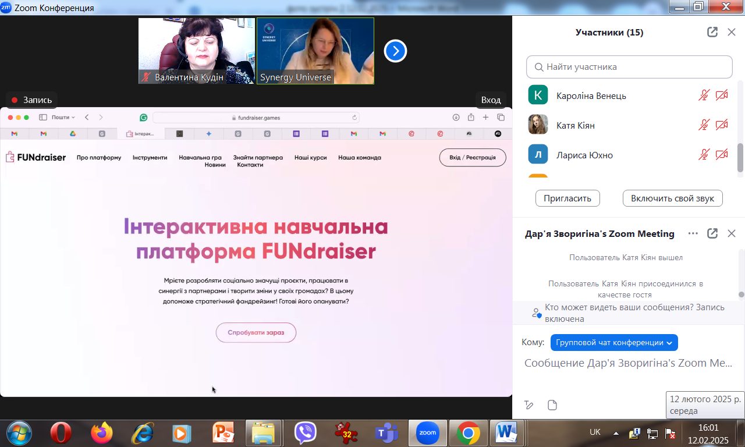Select Валентина Кудін video tile

tap(197, 51)
